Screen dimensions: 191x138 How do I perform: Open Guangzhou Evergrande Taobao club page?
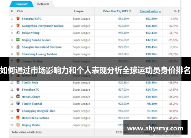click(x=42, y=26)
